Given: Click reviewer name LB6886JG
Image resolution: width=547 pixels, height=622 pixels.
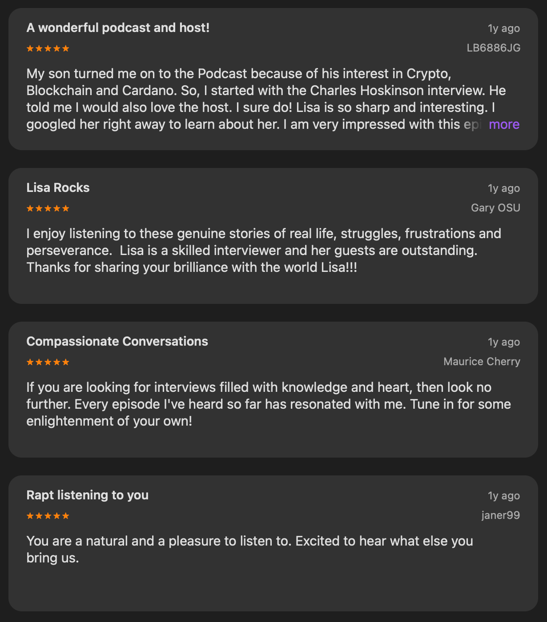Looking at the screenshot, I should (x=493, y=48).
